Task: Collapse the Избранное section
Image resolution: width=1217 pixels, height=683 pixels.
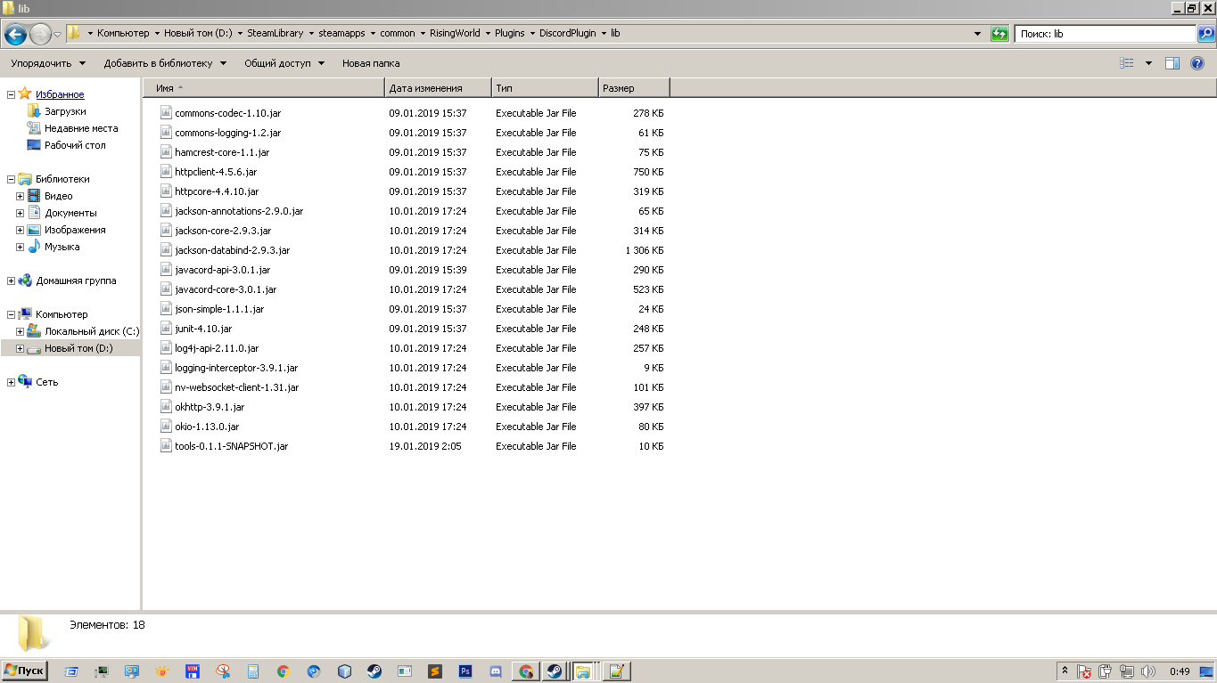Action: click(11, 94)
